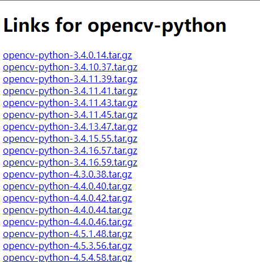Open opencv-python-4.4.0.40.tar.gz link
Viewport: 260px width, 262px height.
tap(67, 187)
